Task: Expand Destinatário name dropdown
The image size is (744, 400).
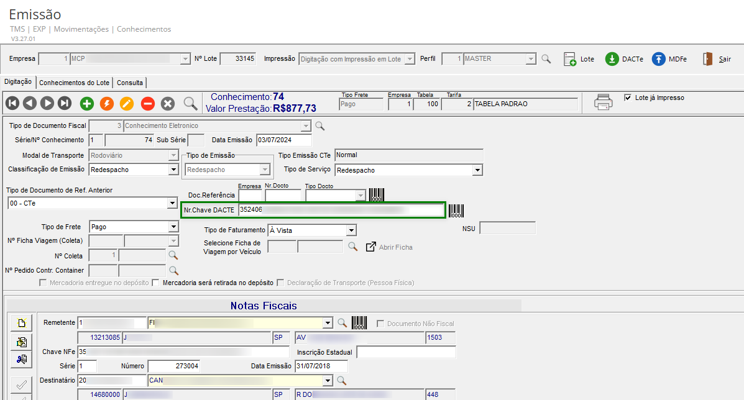Action: coord(328,381)
